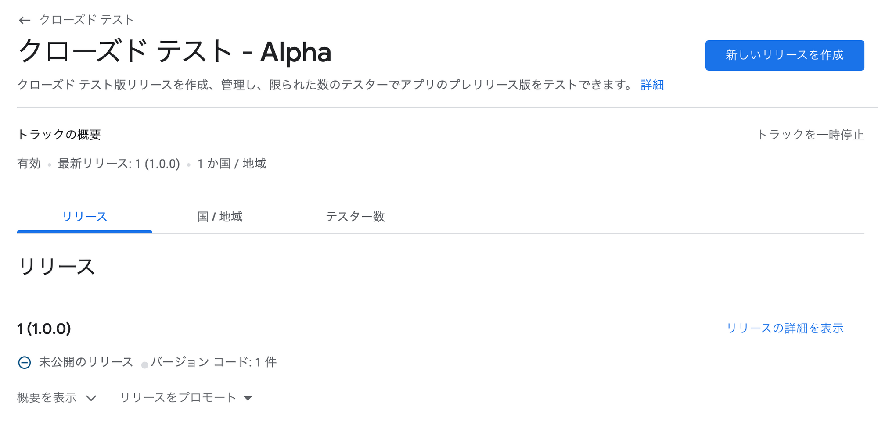Expand the 概要を表示 summary
878x432 pixels.
pos(46,397)
